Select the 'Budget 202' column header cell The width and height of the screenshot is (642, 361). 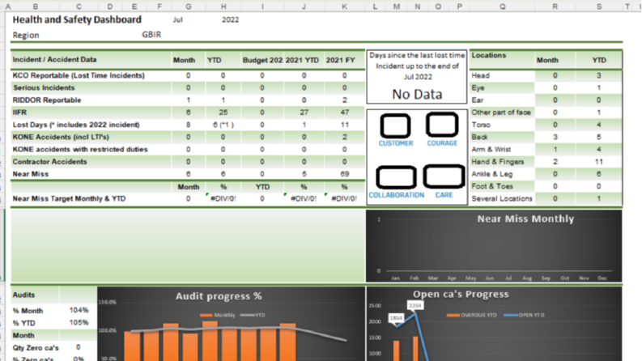pyautogui.click(x=262, y=60)
